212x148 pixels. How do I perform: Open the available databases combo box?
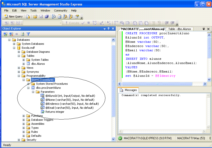tap(42, 23)
